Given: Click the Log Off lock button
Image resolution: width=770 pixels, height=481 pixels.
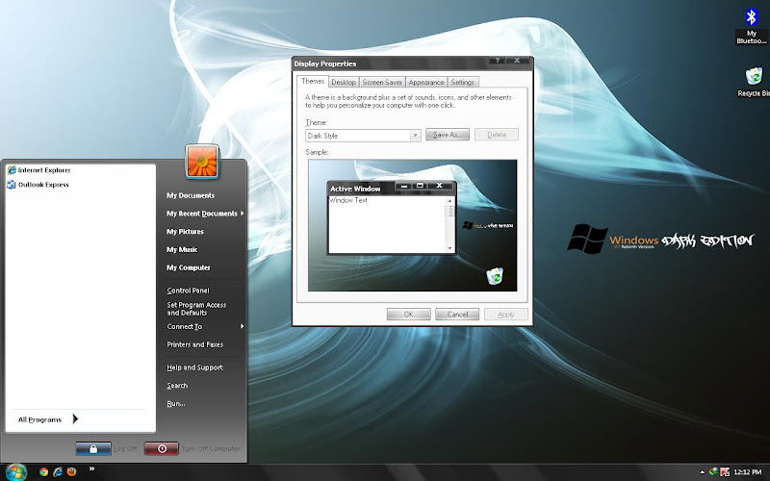Looking at the screenshot, I should [93, 448].
